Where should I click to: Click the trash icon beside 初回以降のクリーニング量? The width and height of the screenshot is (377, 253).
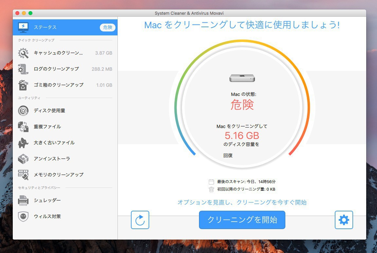[211, 189]
